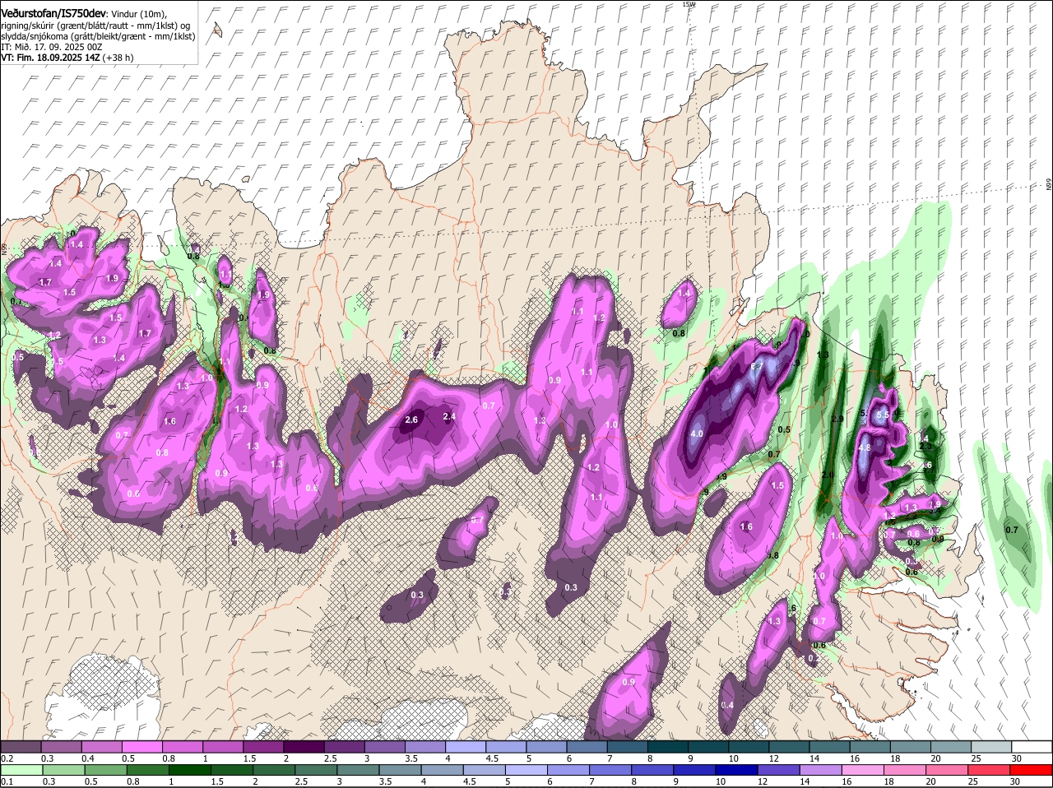Click the dark green swatch between 1 and 1.5 in the bottom legend row
This screenshot has width=1053, height=788.
click(189, 770)
